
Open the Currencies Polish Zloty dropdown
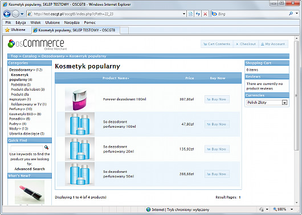(x=267, y=103)
